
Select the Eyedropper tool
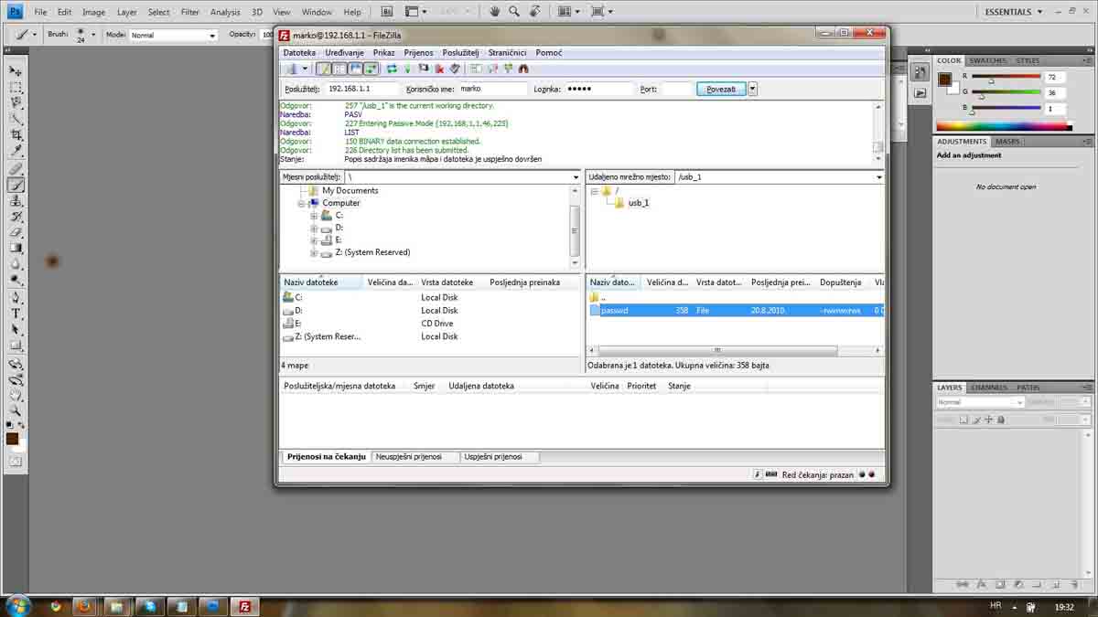pyautogui.click(x=16, y=151)
